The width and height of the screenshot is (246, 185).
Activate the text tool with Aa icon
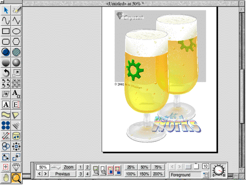16,94
